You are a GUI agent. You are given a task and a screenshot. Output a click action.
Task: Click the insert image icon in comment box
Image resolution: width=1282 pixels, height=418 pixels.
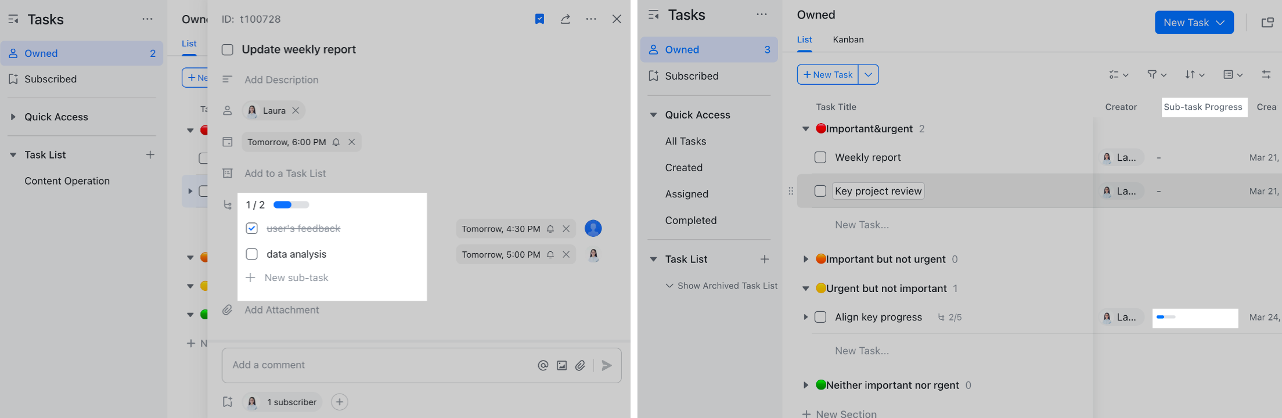pyautogui.click(x=561, y=365)
